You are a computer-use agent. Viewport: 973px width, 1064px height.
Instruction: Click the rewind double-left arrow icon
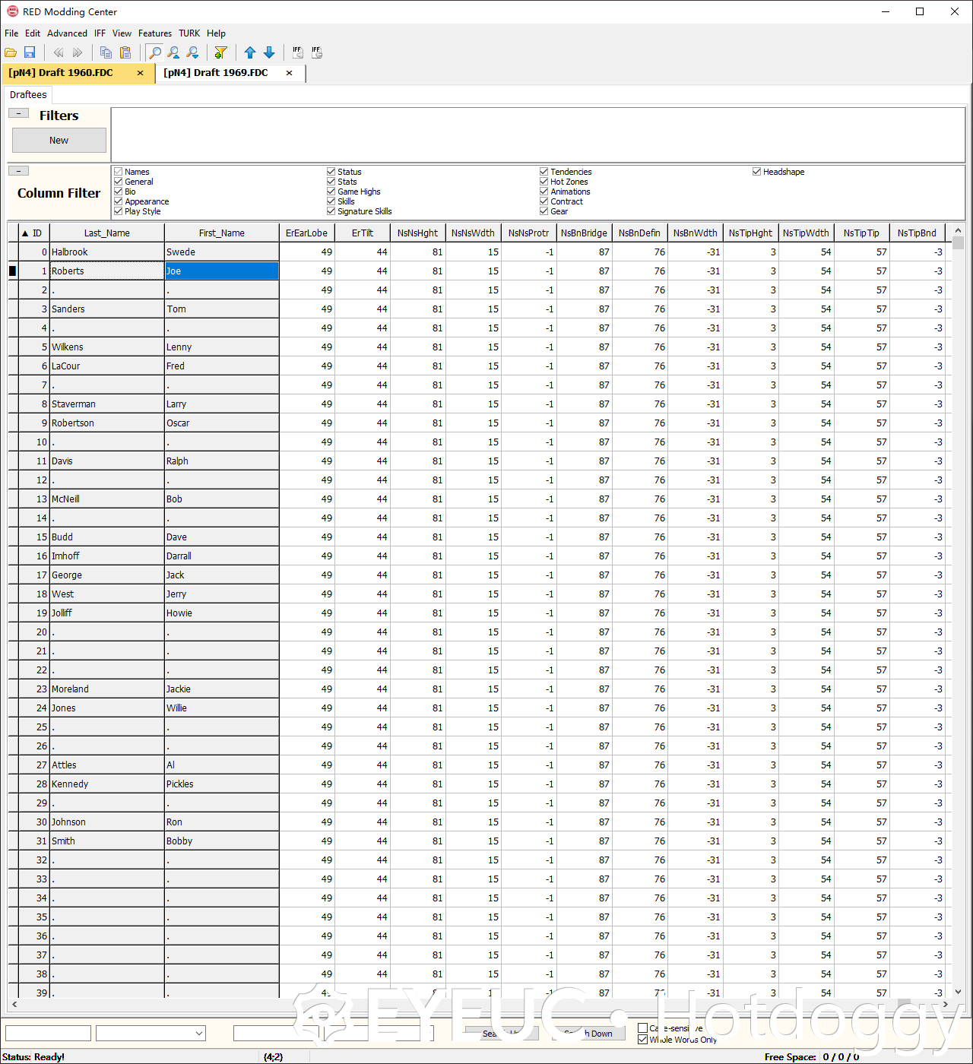point(59,52)
